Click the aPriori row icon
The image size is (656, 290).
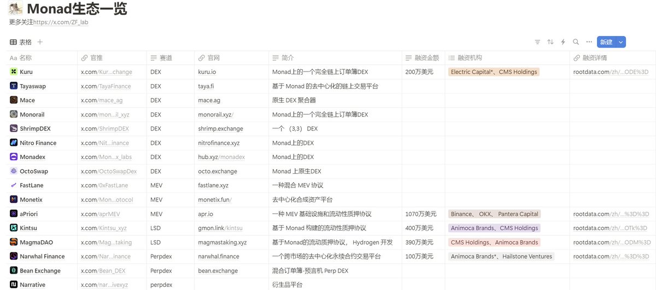click(x=14, y=214)
